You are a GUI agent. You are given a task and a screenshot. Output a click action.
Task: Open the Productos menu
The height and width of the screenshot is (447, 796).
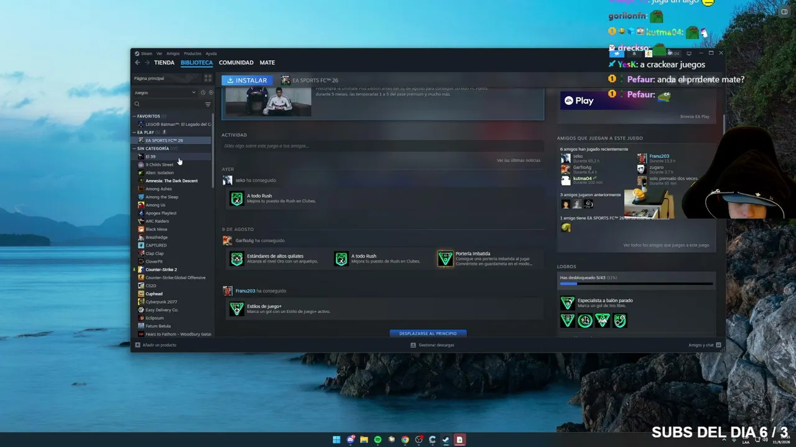click(x=192, y=53)
